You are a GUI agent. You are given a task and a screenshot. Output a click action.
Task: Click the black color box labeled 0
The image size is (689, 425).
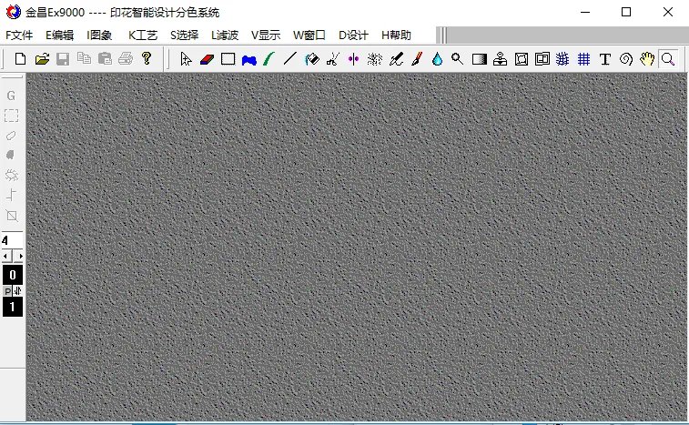[12, 275]
